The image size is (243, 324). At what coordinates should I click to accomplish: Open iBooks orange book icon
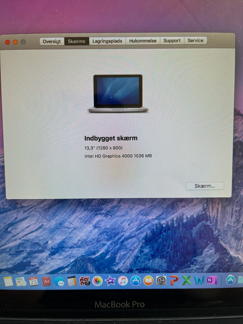tap(149, 280)
